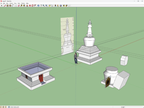Activate the Arc tool

[13, 6]
